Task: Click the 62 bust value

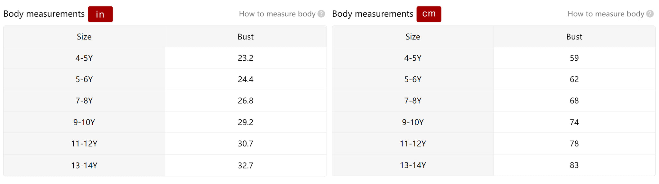Action: click(x=574, y=79)
